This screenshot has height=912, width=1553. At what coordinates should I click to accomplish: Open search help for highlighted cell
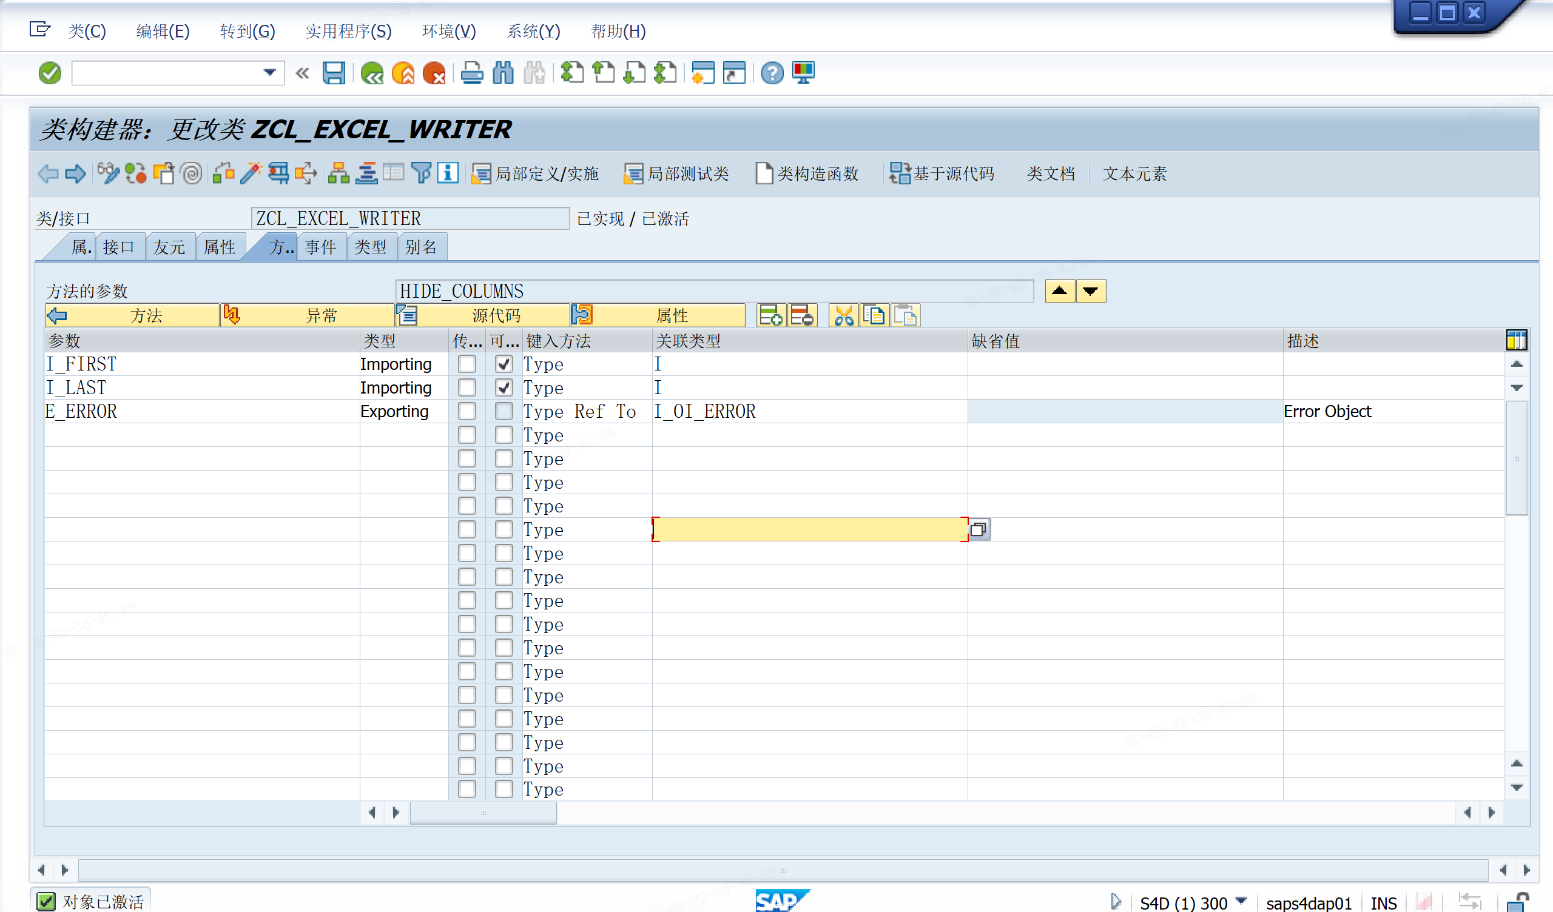point(979,529)
